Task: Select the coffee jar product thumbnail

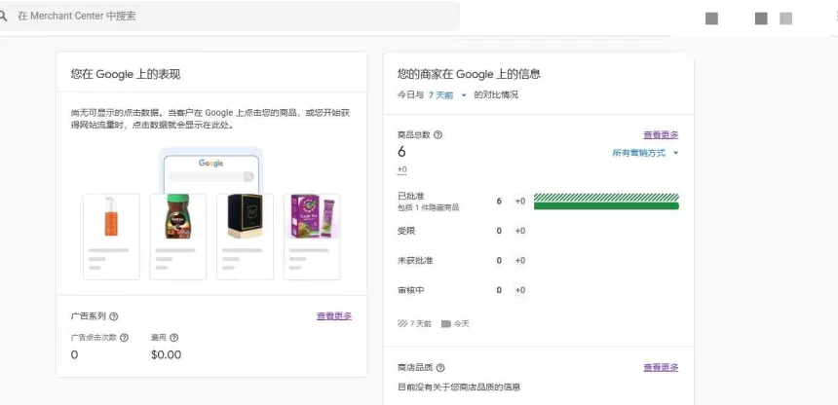Action: tap(176, 218)
